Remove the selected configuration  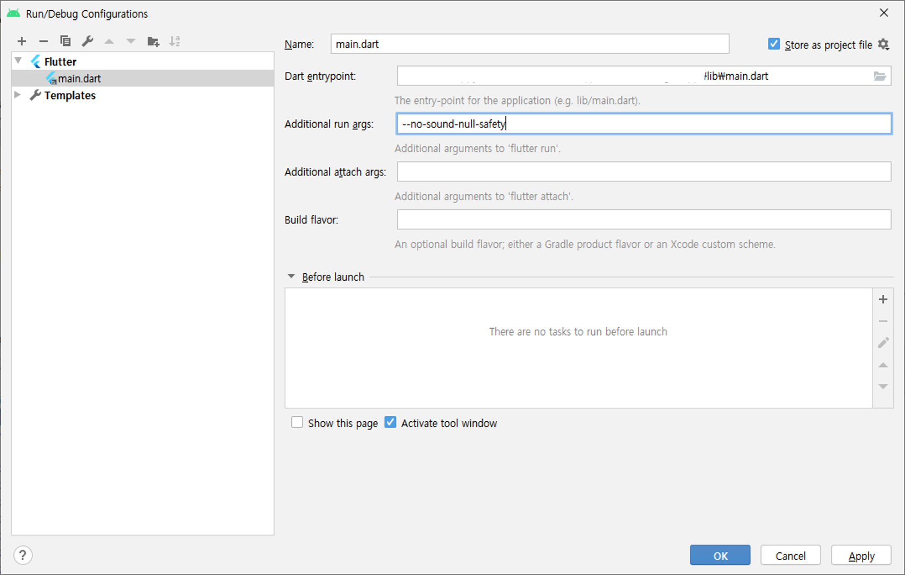point(44,41)
